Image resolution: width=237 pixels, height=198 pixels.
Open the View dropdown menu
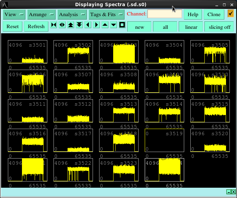coord(14,14)
